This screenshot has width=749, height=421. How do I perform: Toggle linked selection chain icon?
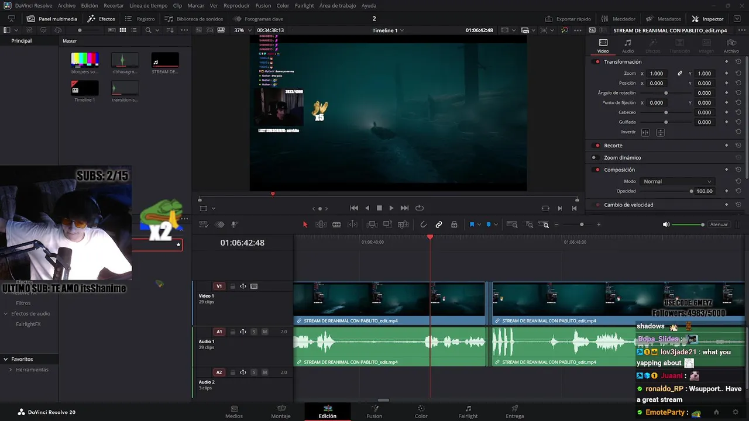click(x=439, y=225)
